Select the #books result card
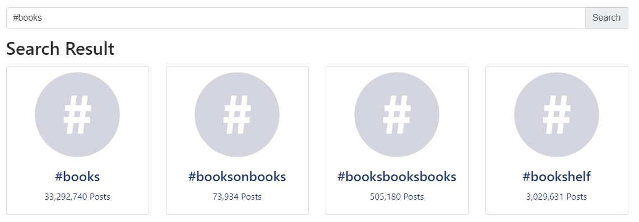639x222 pixels. [x=77, y=140]
